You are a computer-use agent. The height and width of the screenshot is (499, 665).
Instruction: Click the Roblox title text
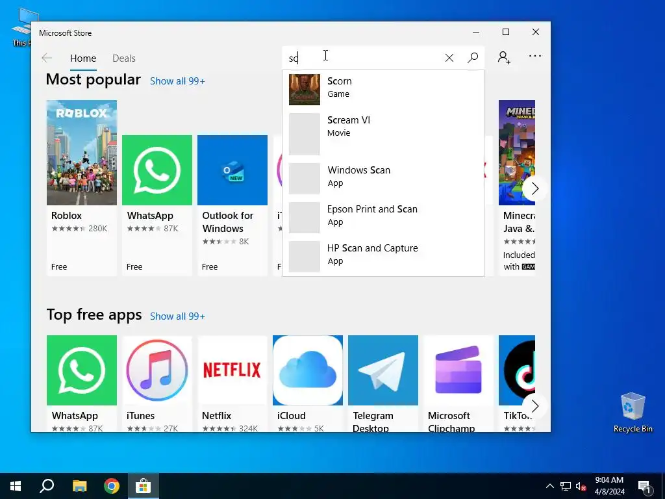66,216
